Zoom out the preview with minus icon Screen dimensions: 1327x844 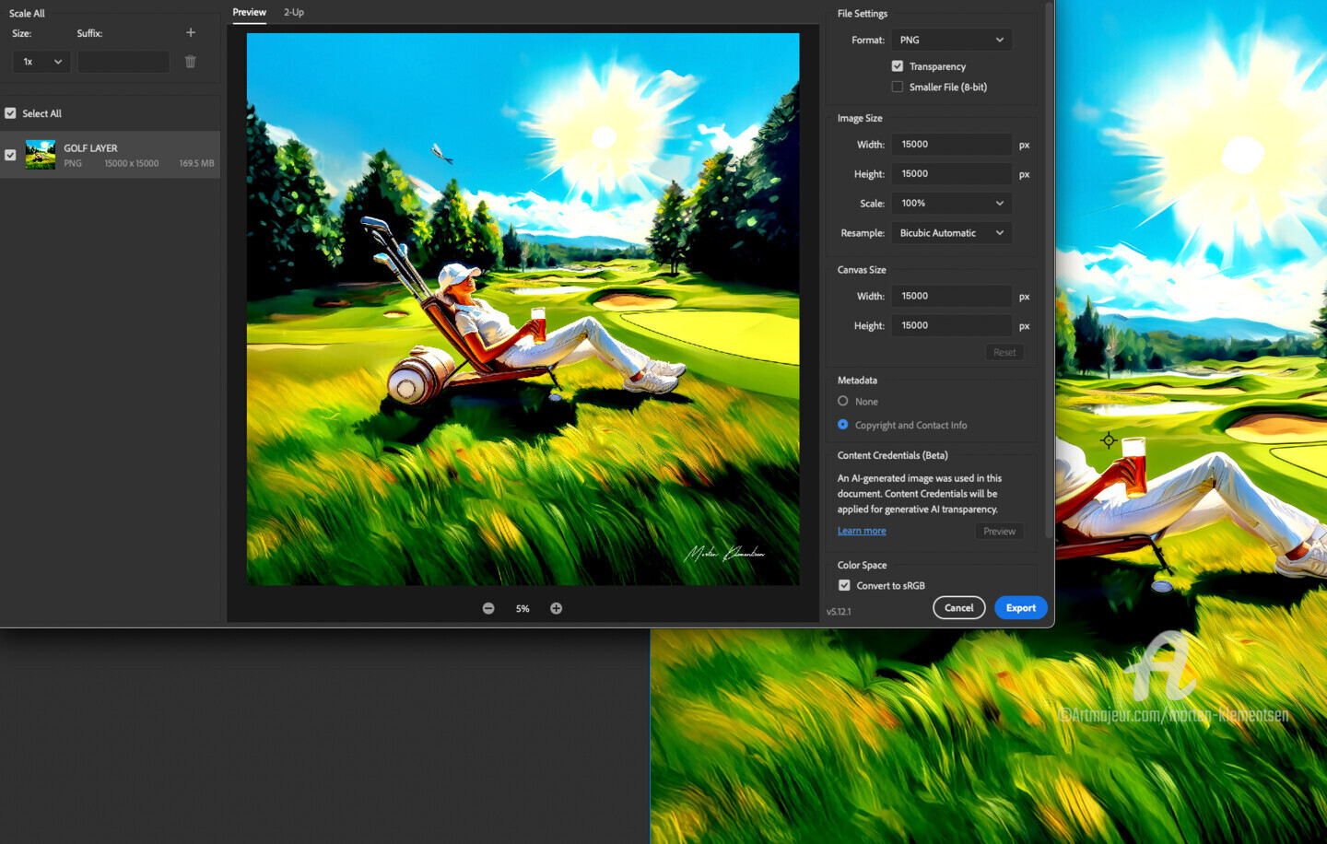point(488,608)
